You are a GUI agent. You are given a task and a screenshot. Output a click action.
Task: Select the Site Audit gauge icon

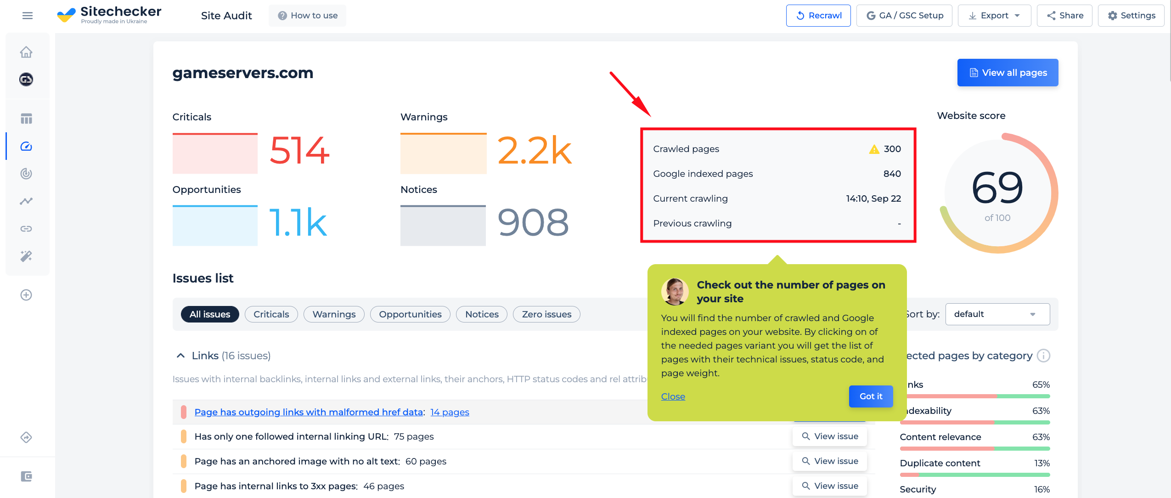tap(26, 146)
